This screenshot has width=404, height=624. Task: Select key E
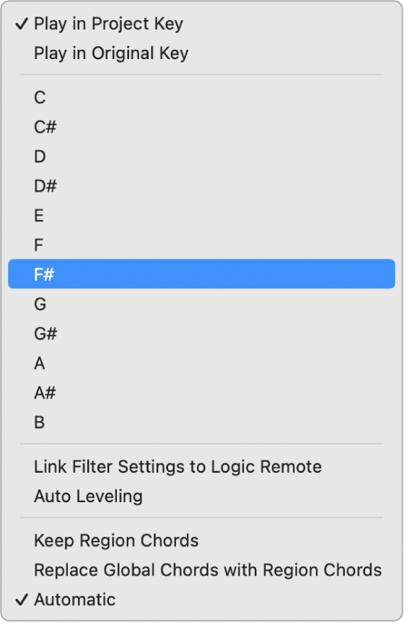pos(201,215)
